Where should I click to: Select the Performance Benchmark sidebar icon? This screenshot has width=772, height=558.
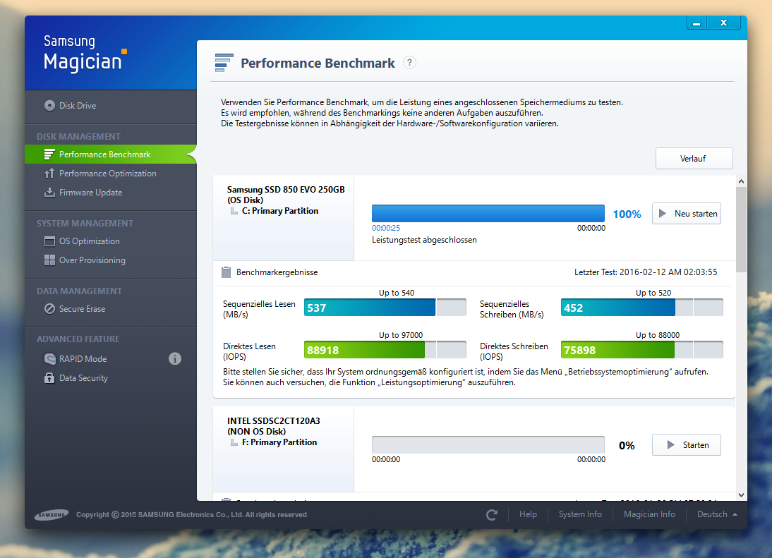(x=49, y=154)
